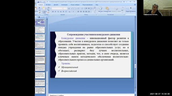The width and height of the screenshot is (172, 96).
Task: Open the Paragraph dialog launcher for Абзац
Action: (96, 14)
